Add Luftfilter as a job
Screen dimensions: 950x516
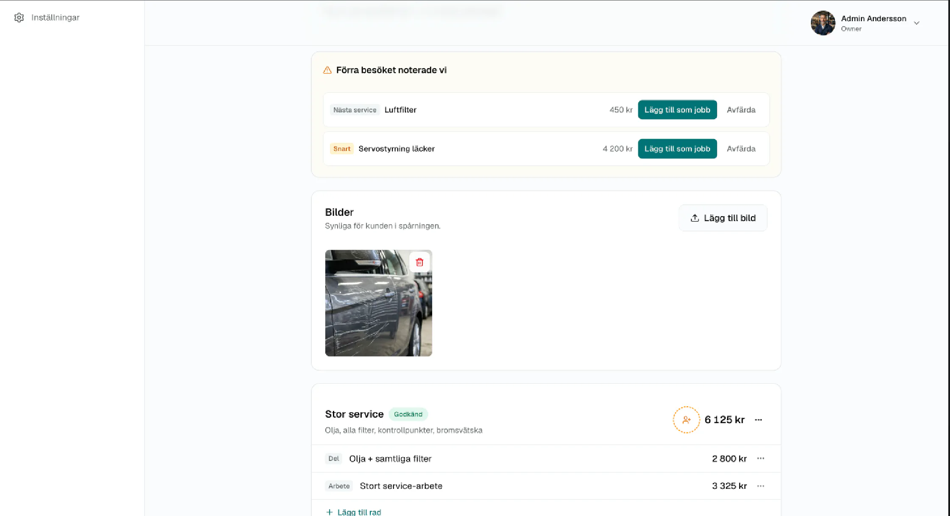(677, 110)
